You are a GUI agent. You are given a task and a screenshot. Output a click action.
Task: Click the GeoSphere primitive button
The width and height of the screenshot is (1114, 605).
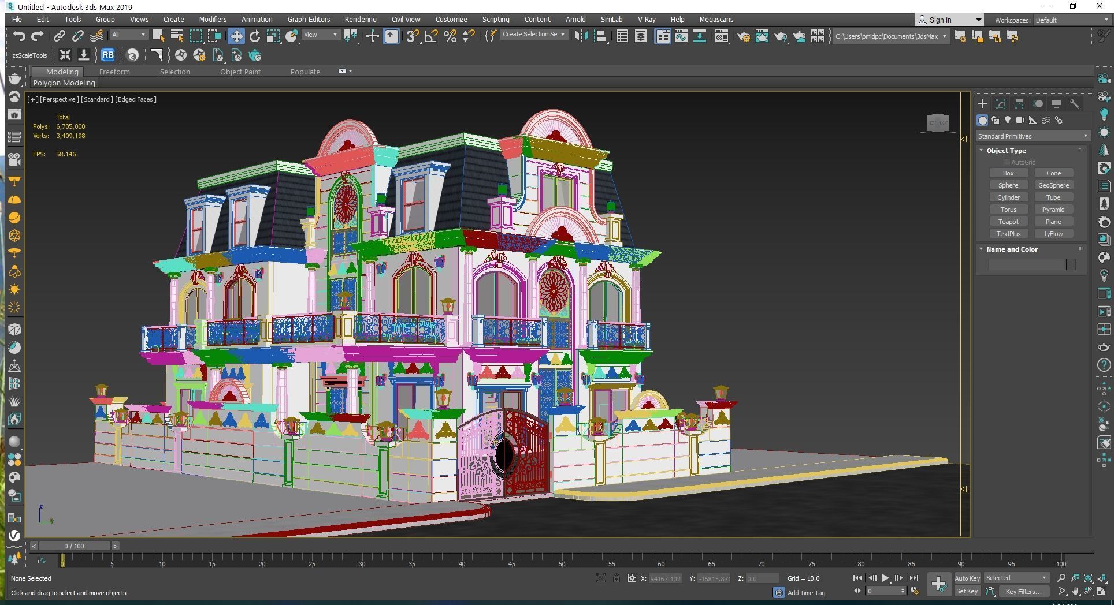pos(1053,185)
